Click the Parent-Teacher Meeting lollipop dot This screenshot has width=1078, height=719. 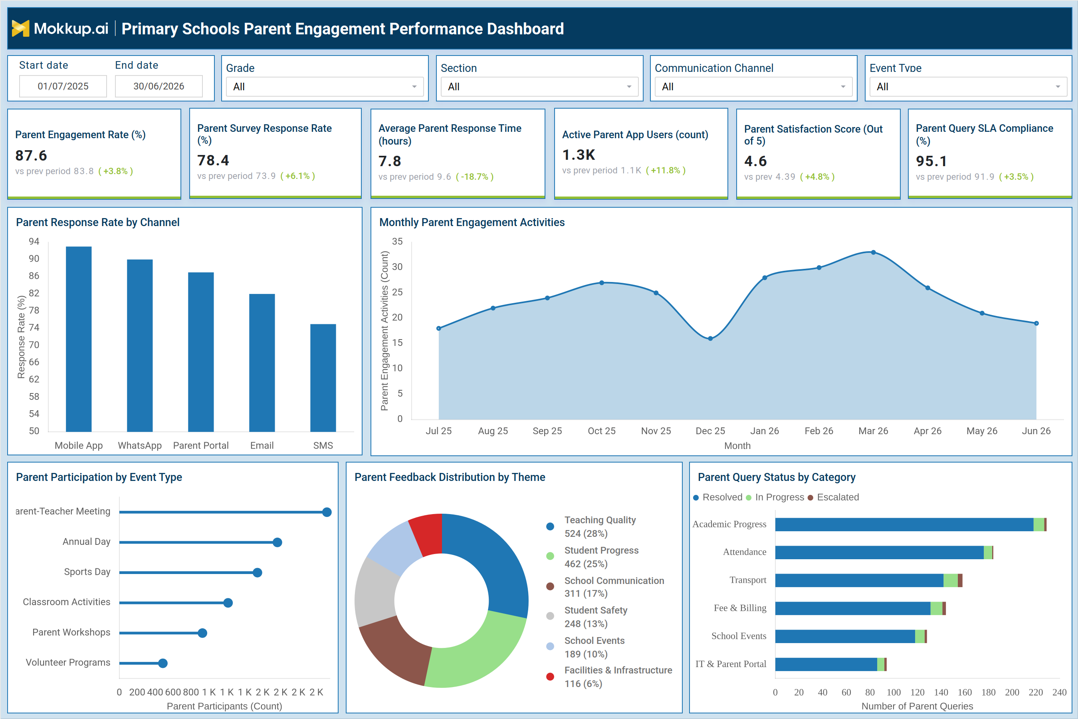click(327, 512)
